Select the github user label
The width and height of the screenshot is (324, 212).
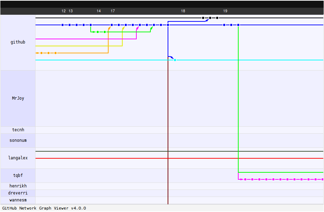click(x=18, y=42)
